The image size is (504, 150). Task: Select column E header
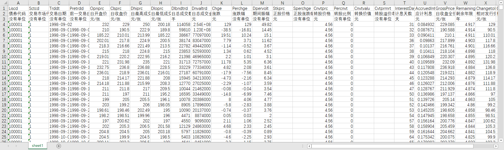click(x=100, y=3)
